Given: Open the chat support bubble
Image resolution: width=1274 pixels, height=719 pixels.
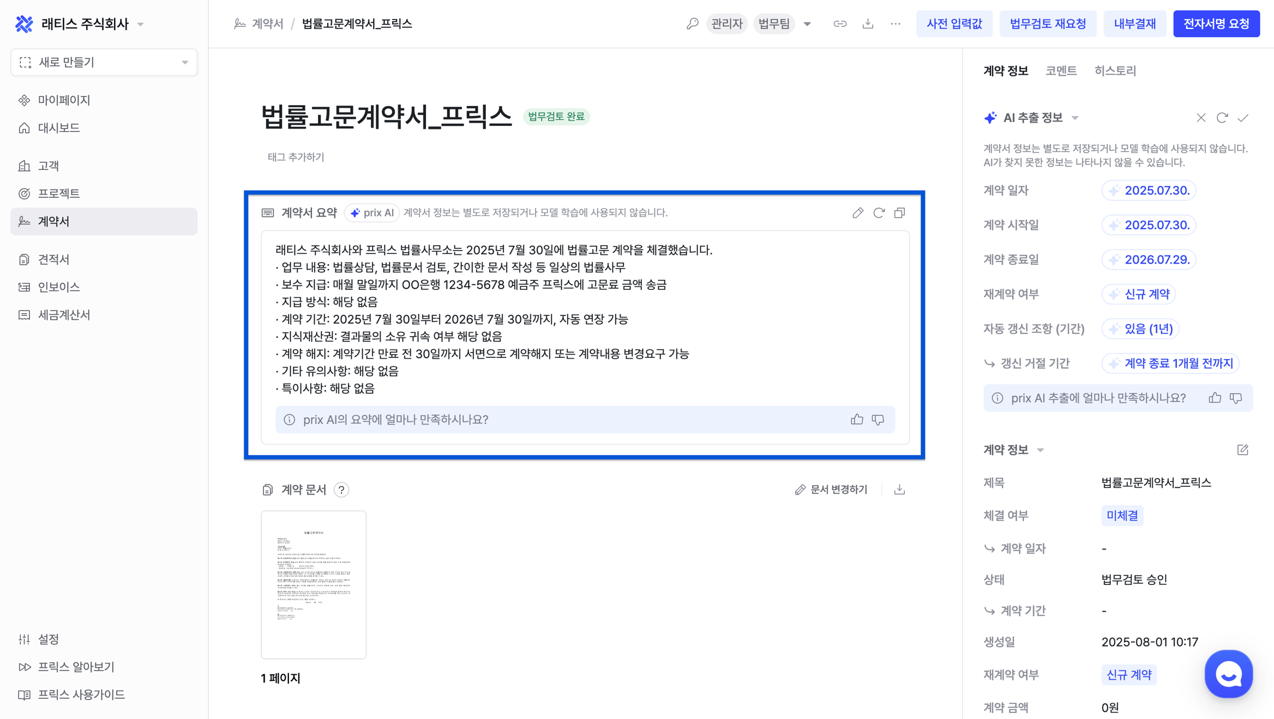Looking at the screenshot, I should pyautogui.click(x=1228, y=674).
